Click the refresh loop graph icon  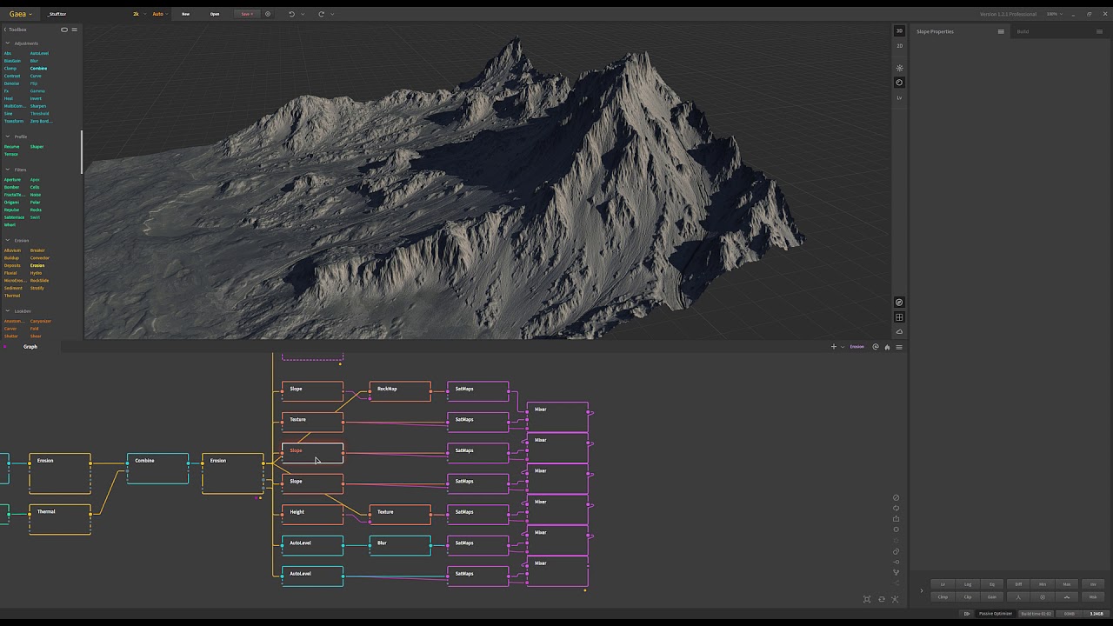click(x=896, y=509)
